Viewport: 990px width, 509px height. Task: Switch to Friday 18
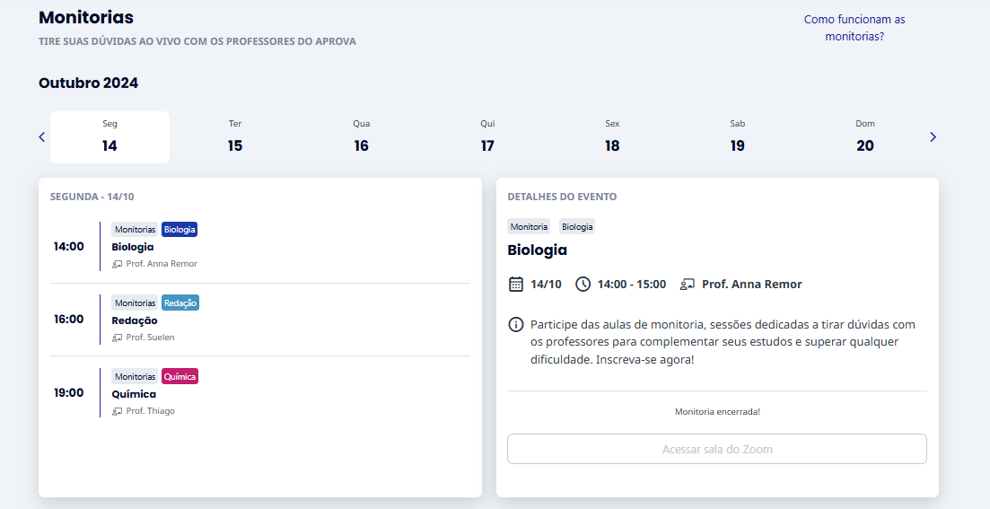tap(612, 137)
